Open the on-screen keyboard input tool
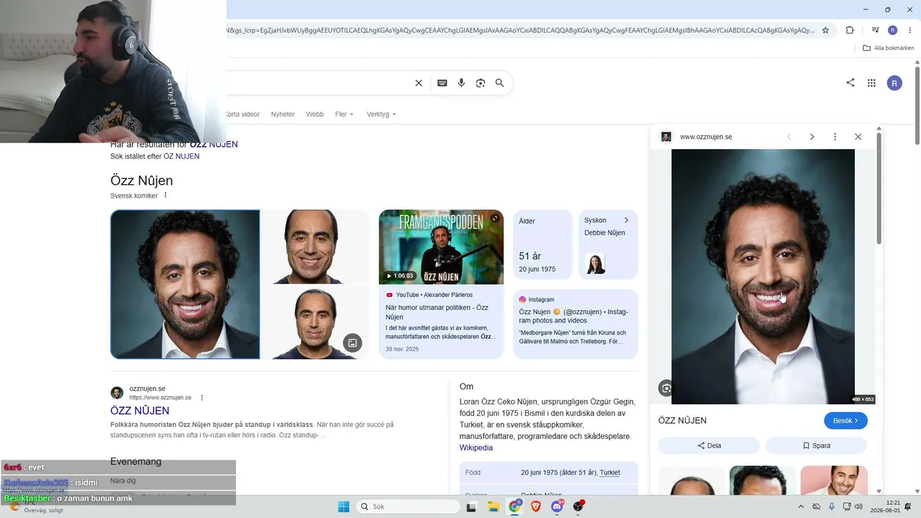This screenshot has height=518, width=921. 443,83
